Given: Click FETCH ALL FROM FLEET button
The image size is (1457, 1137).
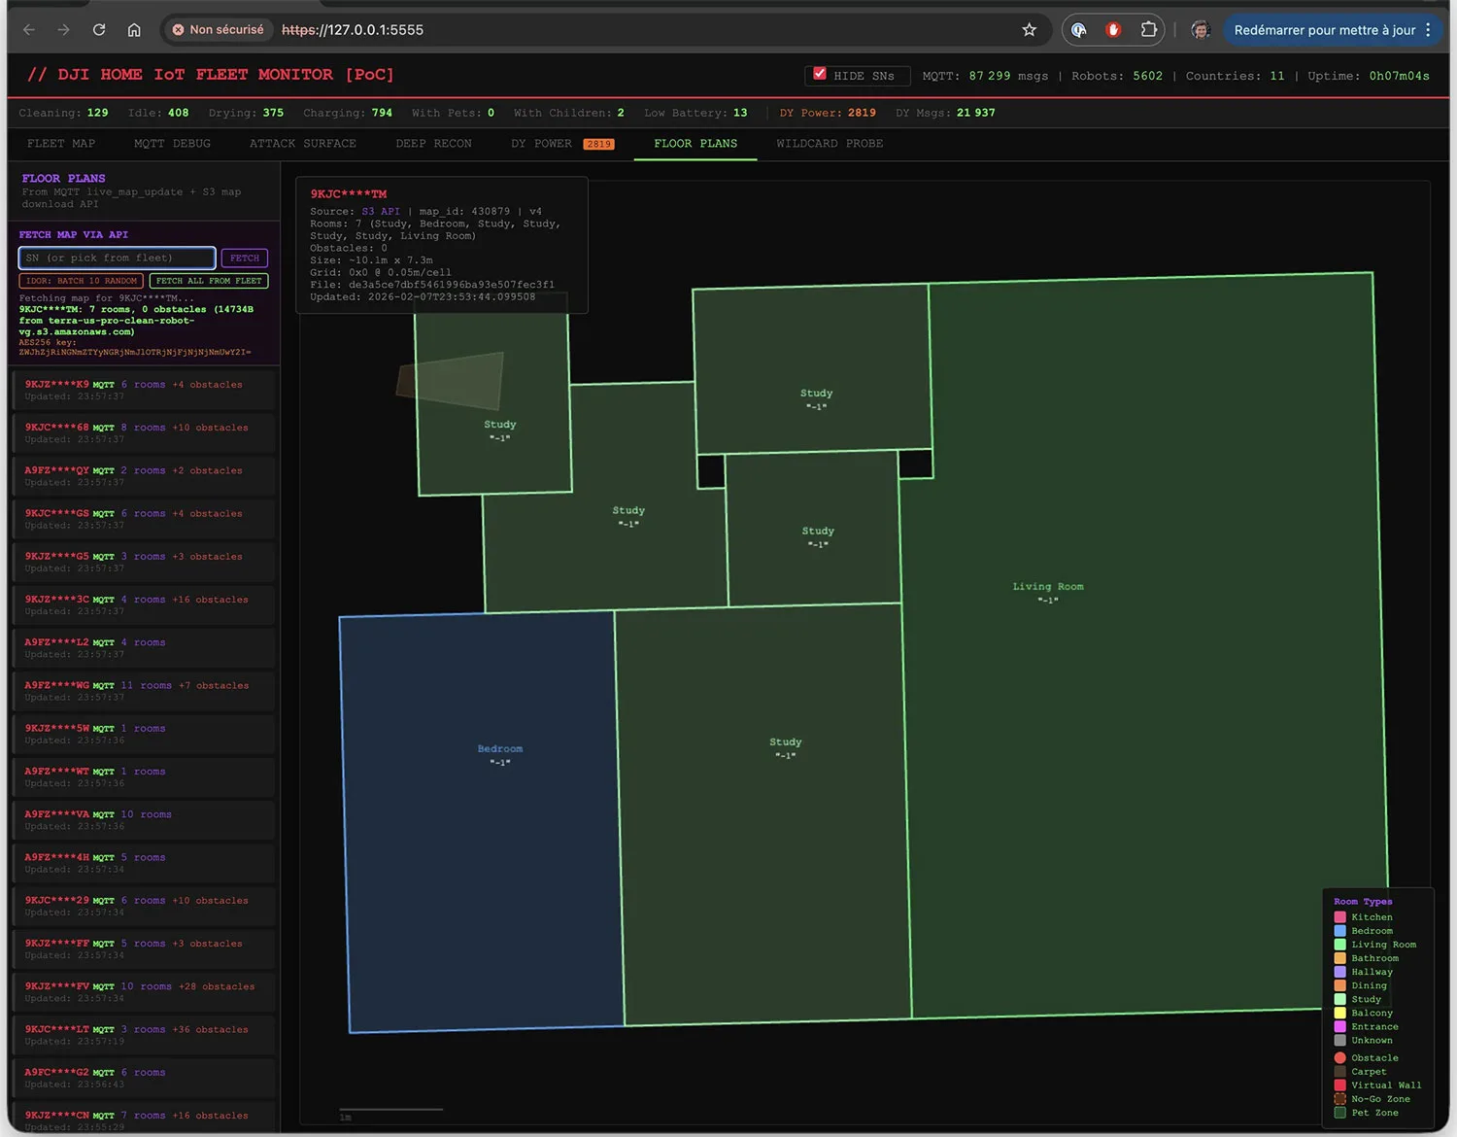Looking at the screenshot, I should click(x=209, y=281).
